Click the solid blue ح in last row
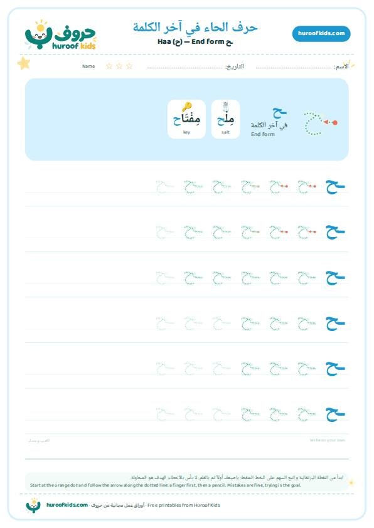374x528 pixels. click(x=335, y=414)
